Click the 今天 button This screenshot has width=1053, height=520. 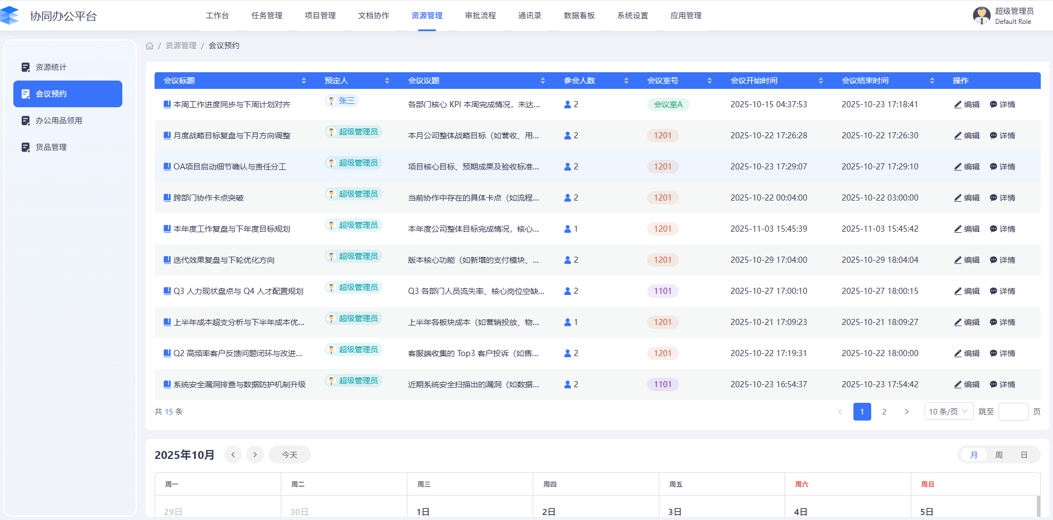pyautogui.click(x=289, y=454)
